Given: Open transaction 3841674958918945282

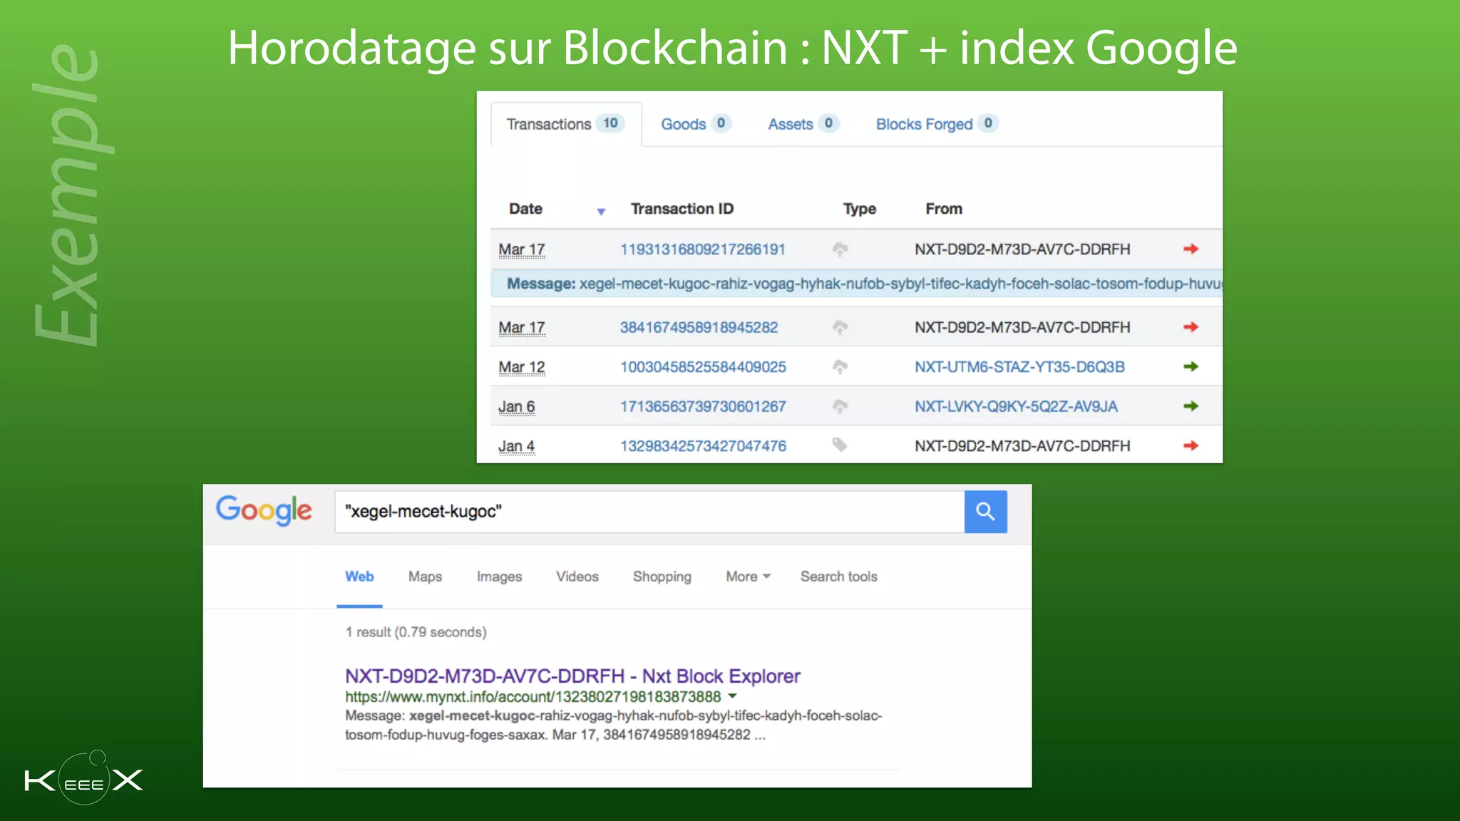Looking at the screenshot, I should (699, 327).
